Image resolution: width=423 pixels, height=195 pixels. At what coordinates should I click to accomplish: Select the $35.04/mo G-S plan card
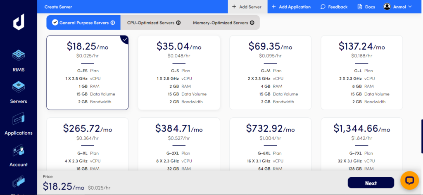coord(179,73)
